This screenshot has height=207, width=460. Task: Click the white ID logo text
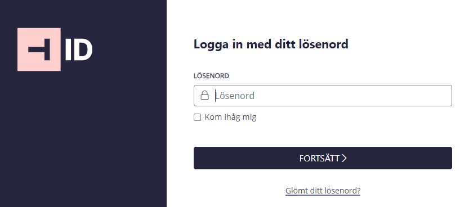pos(79,50)
